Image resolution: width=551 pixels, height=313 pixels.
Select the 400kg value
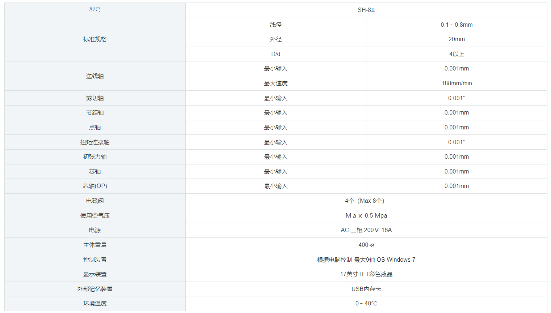(366, 245)
